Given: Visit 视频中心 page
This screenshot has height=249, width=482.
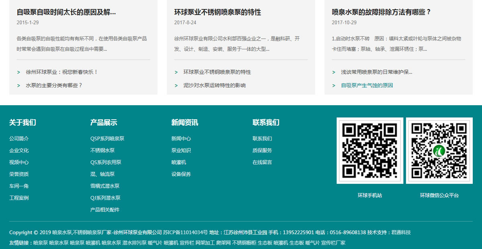Looking at the screenshot, I should point(19,162).
